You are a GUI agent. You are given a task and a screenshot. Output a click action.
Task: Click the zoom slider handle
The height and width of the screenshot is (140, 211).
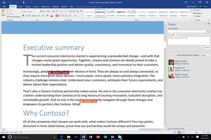pos(196,132)
